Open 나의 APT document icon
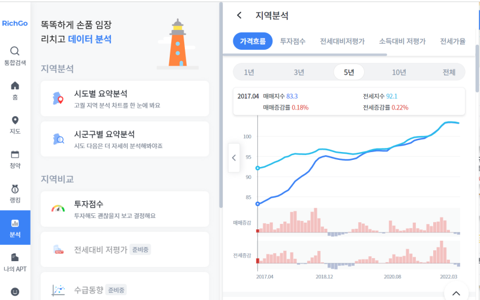Viewport: 480px width, 300px height. [x=14, y=257]
